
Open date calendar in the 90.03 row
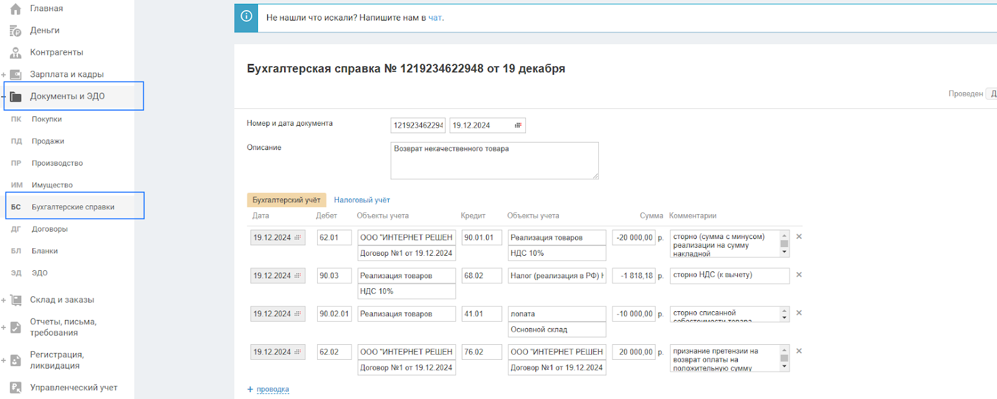click(x=298, y=276)
